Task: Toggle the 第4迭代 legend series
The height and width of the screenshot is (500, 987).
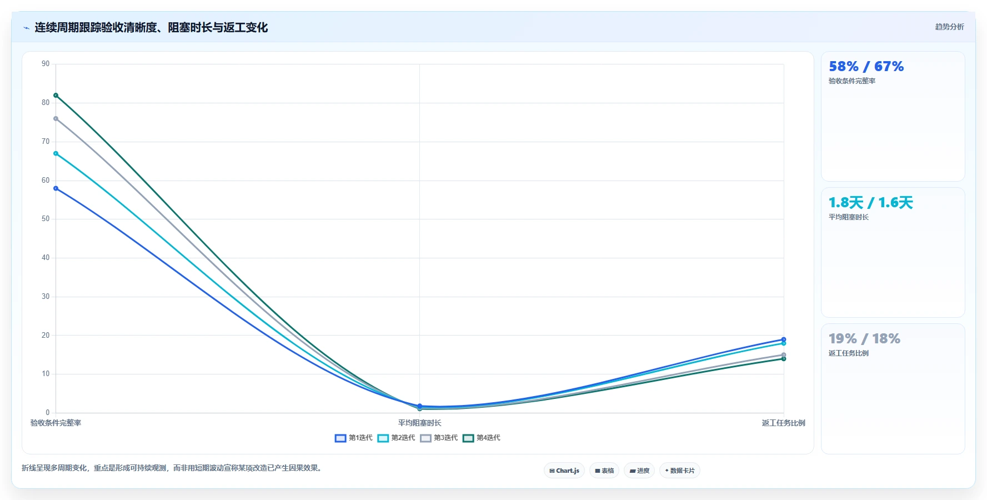Action: (482, 438)
